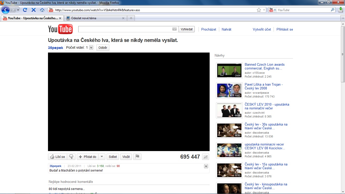
Task: Open the Procházet link
Action: tap(209, 29)
